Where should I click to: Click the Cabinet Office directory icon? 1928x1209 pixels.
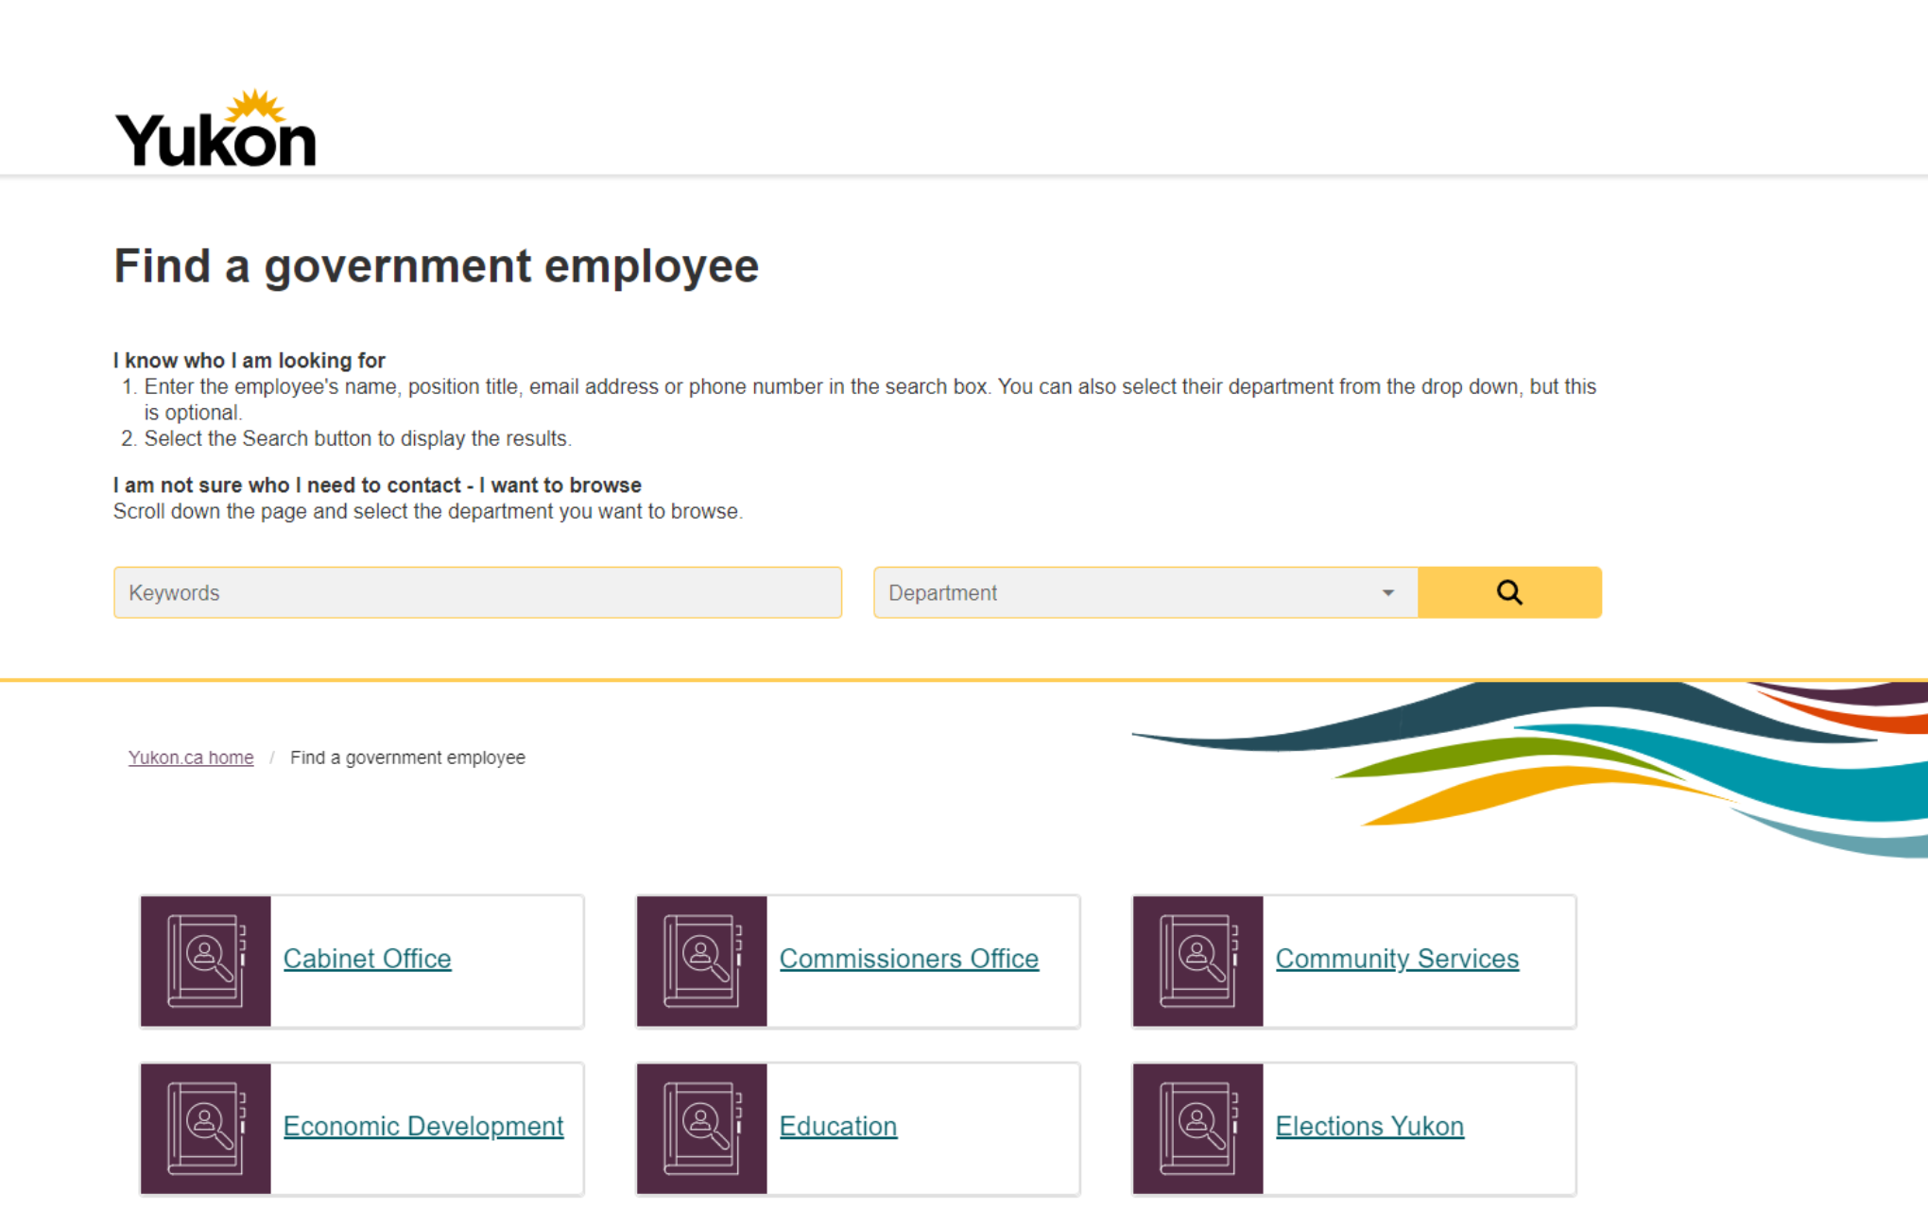click(206, 961)
